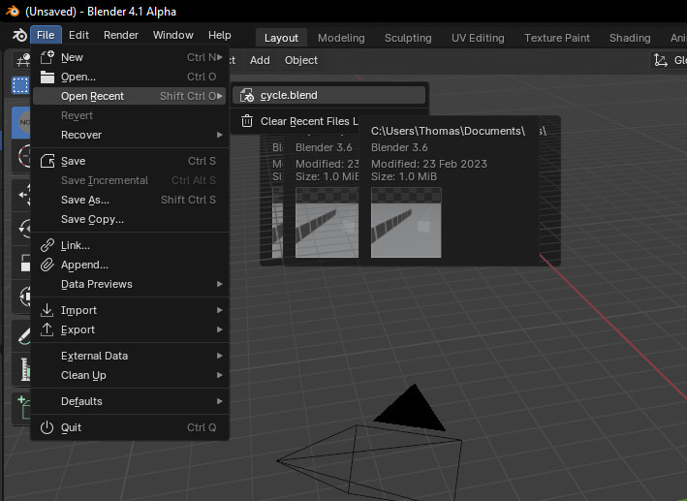Click the Blender logo menu icon
The width and height of the screenshot is (687, 501).
click(19, 35)
